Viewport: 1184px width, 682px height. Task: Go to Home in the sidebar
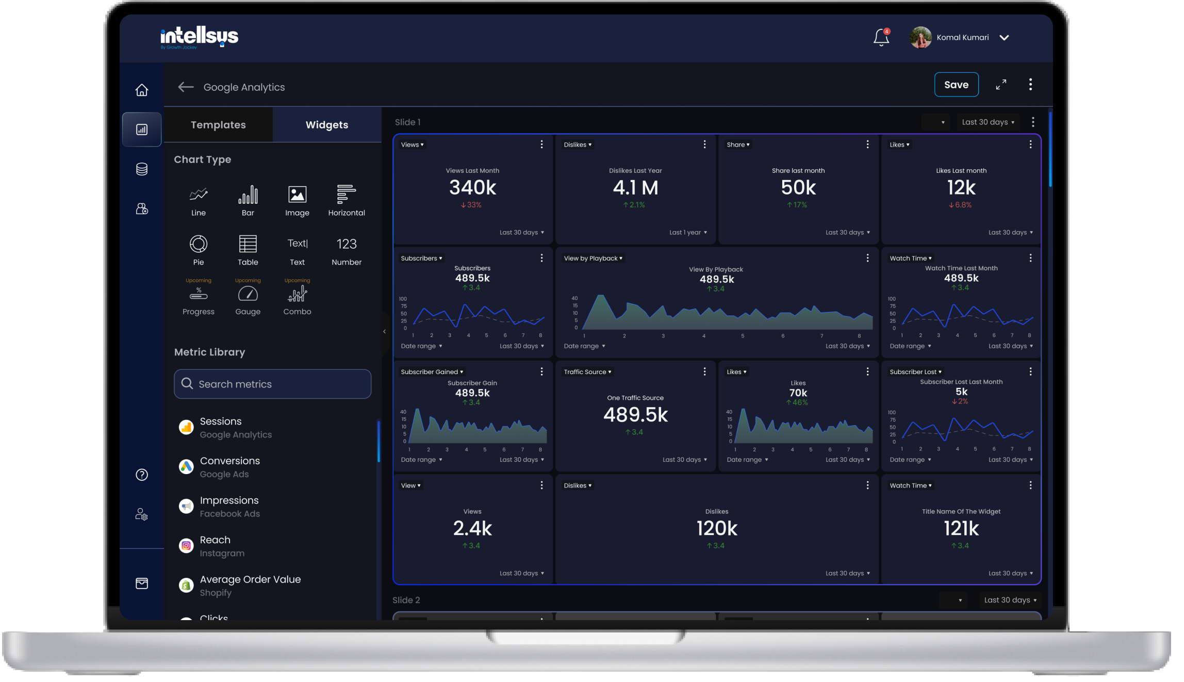142,90
